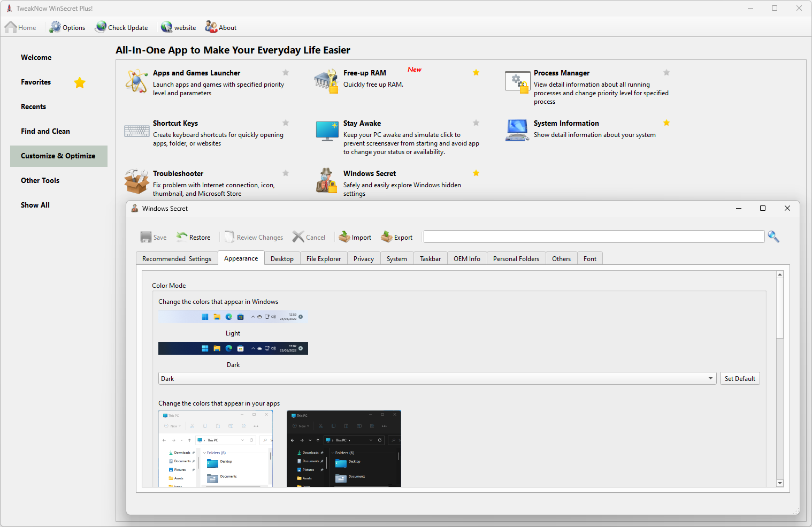
Task: Open the Troubleshooter box icon
Action: (137, 181)
